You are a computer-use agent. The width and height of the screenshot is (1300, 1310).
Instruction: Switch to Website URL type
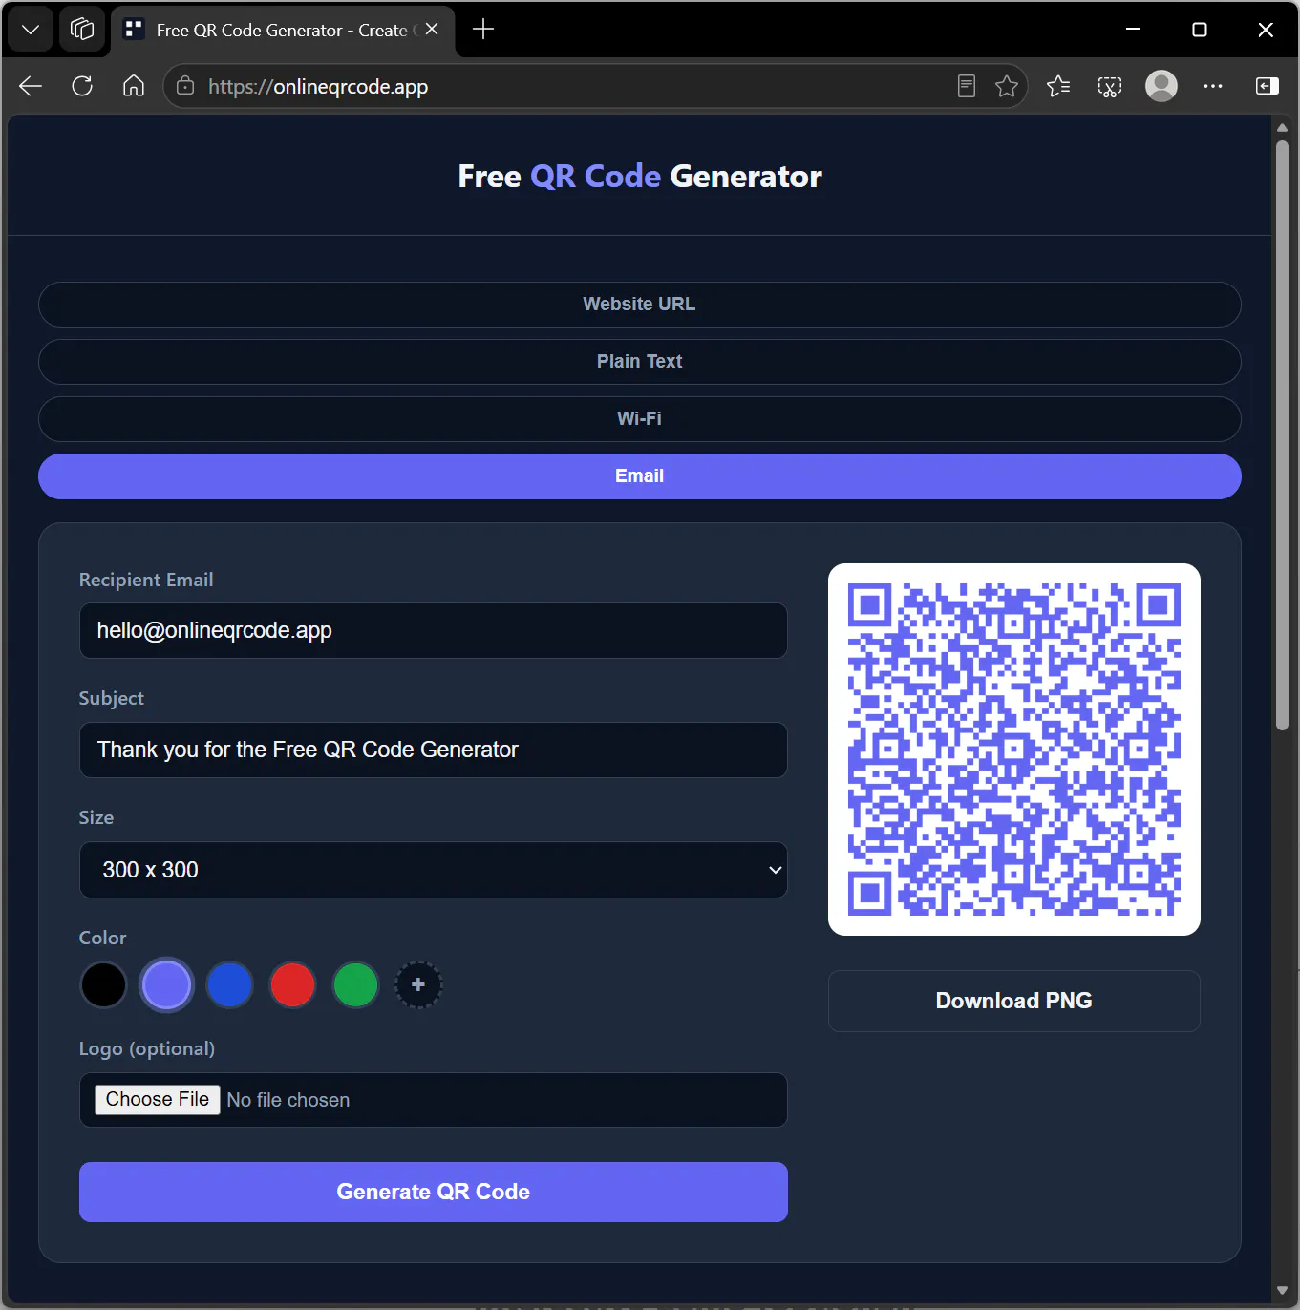tap(640, 305)
